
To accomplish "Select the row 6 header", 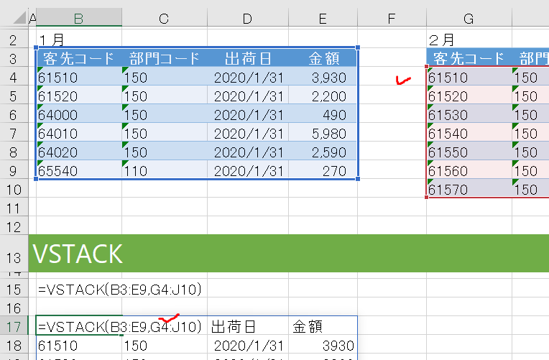I will pos(14,114).
